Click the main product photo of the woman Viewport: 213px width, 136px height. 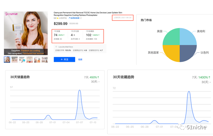pyautogui.click(x=26, y=33)
